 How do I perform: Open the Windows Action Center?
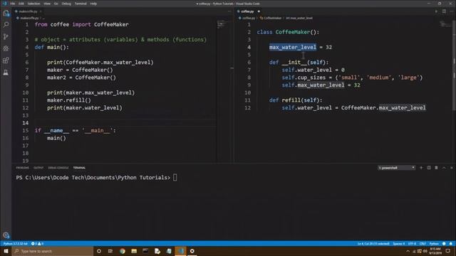(x=448, y=251)
